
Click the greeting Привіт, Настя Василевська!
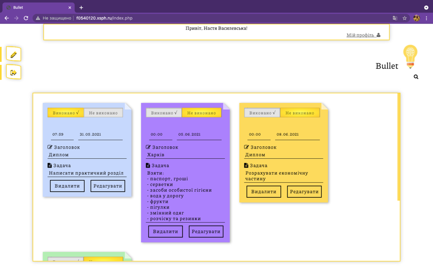point(216,28)
